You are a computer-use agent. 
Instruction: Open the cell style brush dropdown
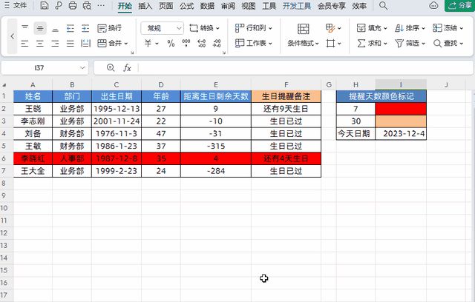click(x=333, y=28)
